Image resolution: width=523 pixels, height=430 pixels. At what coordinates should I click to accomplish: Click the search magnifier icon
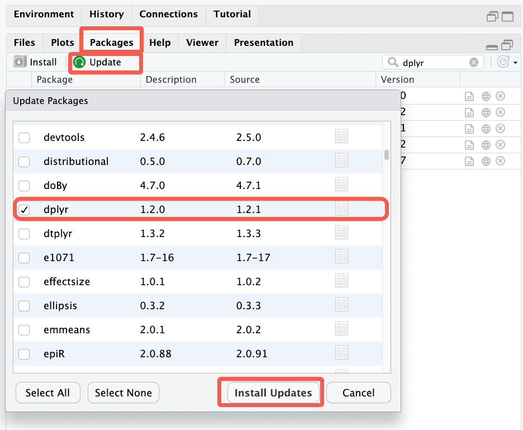pos(393,63)
